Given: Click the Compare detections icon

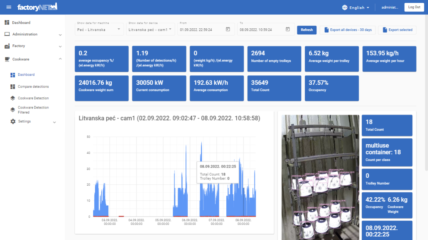Looking at the screenshot, I should click(x=13, y=86).
